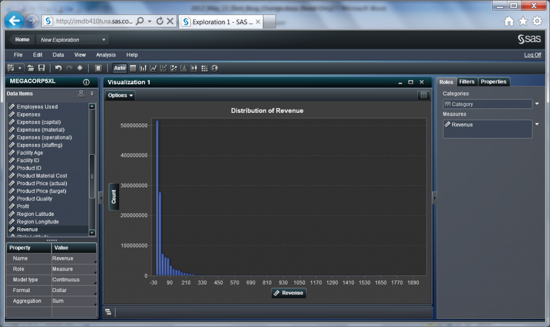Click the open folder icon in toolbar
Image resolution: width=550 pixels, height=327 pixels.
click(x=31, y=68)
